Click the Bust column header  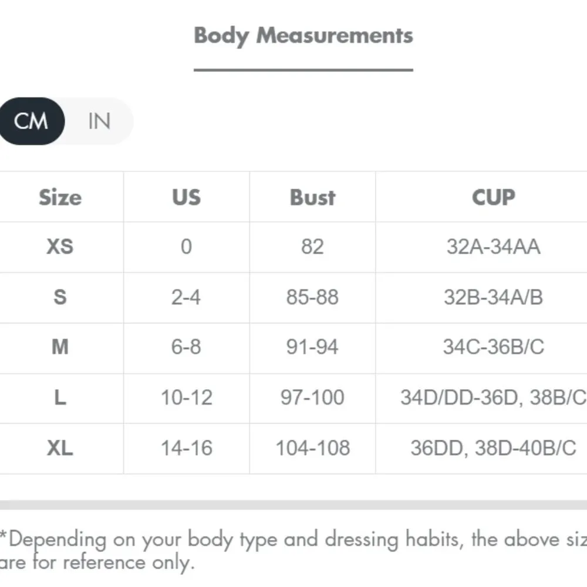pyautogui.click(x=312, y=197)
